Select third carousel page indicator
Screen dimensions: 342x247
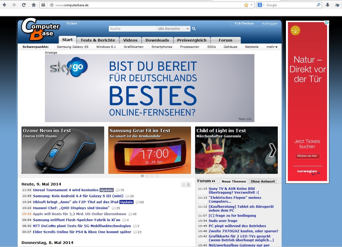tap(152, 176)
